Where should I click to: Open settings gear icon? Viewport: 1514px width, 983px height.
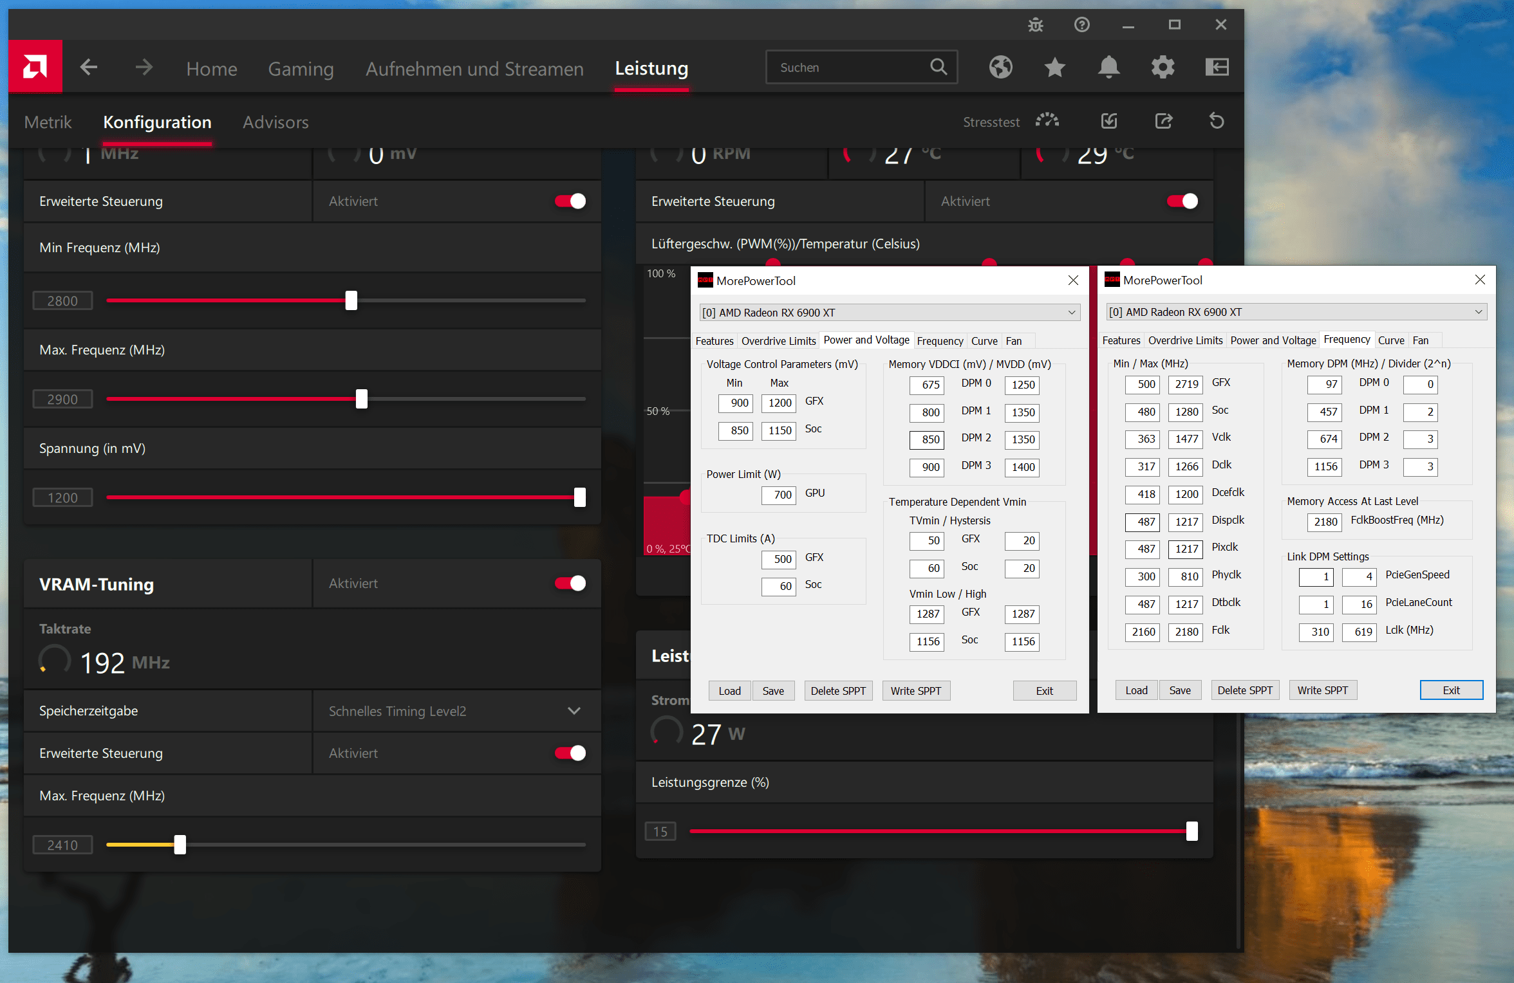(x=1163, y=67)
